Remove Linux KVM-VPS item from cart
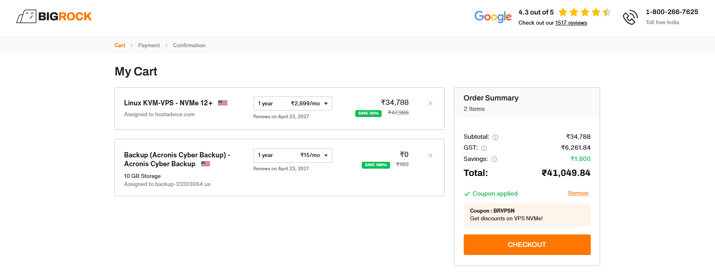This screenshot has height=280, width=715. pyautogui.click(x=431, y=103)
